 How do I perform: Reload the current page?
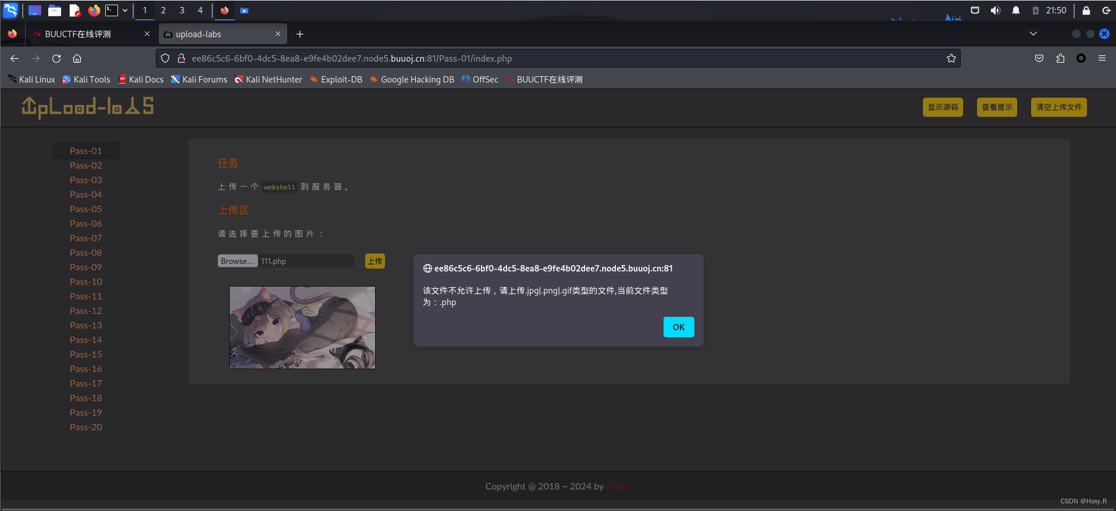56,58
